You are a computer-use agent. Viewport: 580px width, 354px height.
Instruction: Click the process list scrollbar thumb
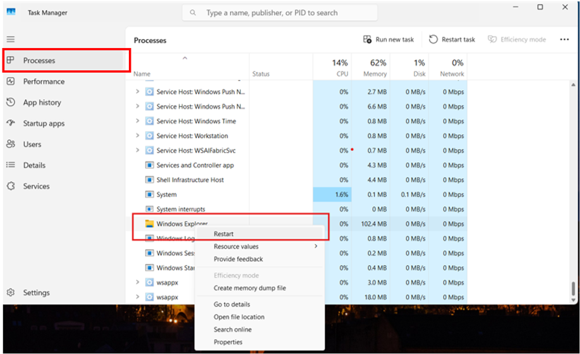[573, 288]
